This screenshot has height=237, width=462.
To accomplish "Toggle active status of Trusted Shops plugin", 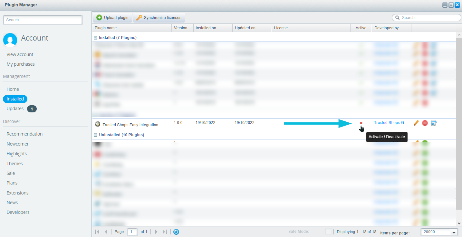I will click(361, 123).
